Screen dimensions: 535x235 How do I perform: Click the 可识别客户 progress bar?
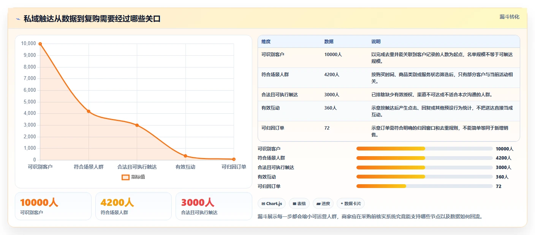tap(424, 149)
